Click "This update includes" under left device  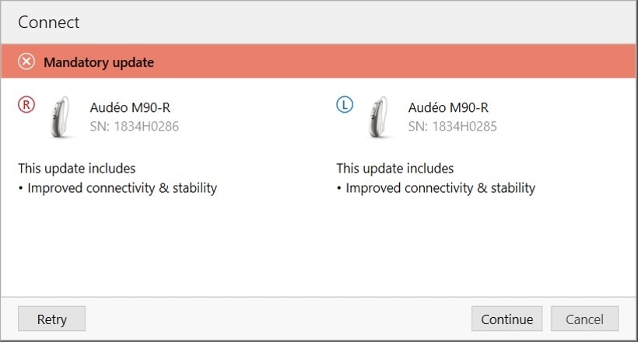[x=395, y=169]
